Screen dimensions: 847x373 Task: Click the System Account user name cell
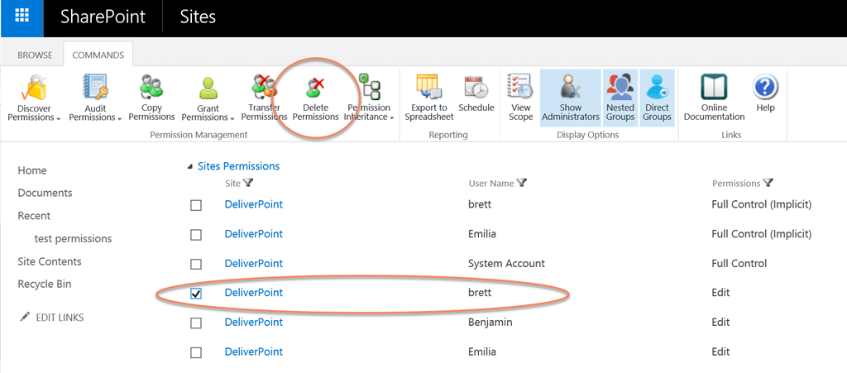click(507, 264)
